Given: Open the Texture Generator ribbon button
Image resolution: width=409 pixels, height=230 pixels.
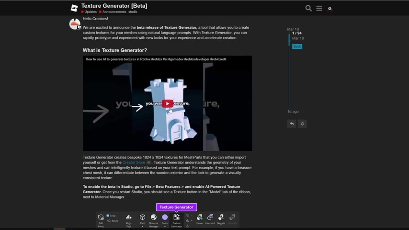Looking at the screenshot, I should (176, 220).
